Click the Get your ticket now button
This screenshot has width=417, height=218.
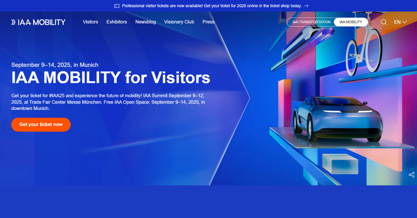click(x=41, y=125)
